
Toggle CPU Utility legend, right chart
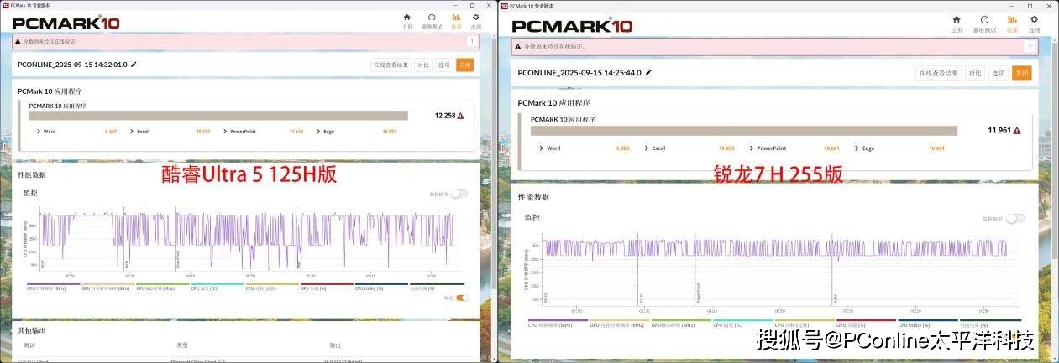(x=928, y=324)
